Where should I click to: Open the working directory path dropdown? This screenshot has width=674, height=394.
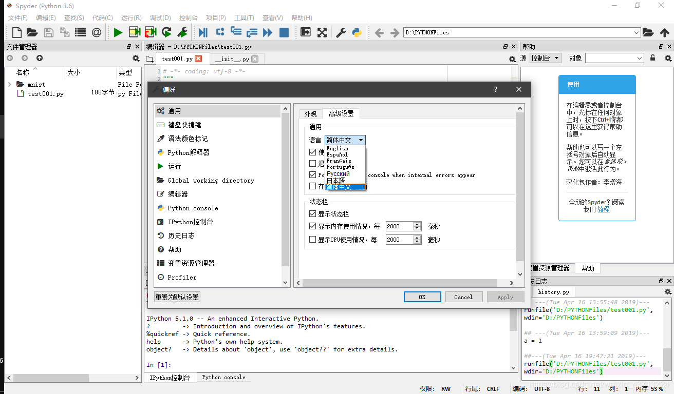636,32
